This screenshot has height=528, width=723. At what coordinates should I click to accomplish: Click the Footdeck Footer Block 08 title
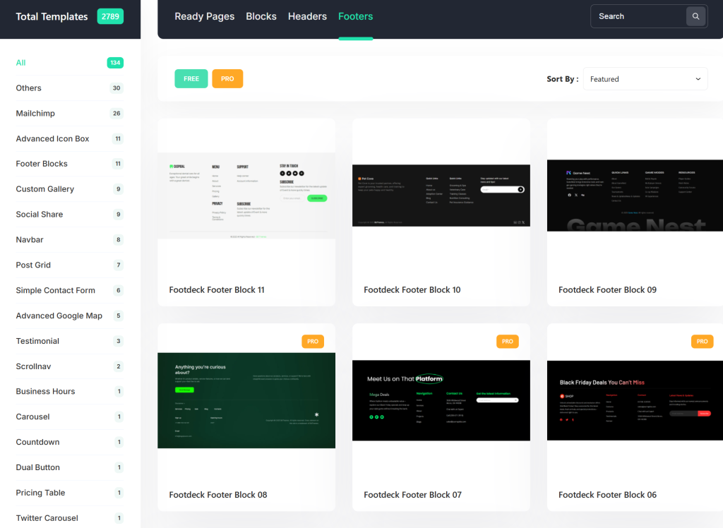click(x=218, y=495)
